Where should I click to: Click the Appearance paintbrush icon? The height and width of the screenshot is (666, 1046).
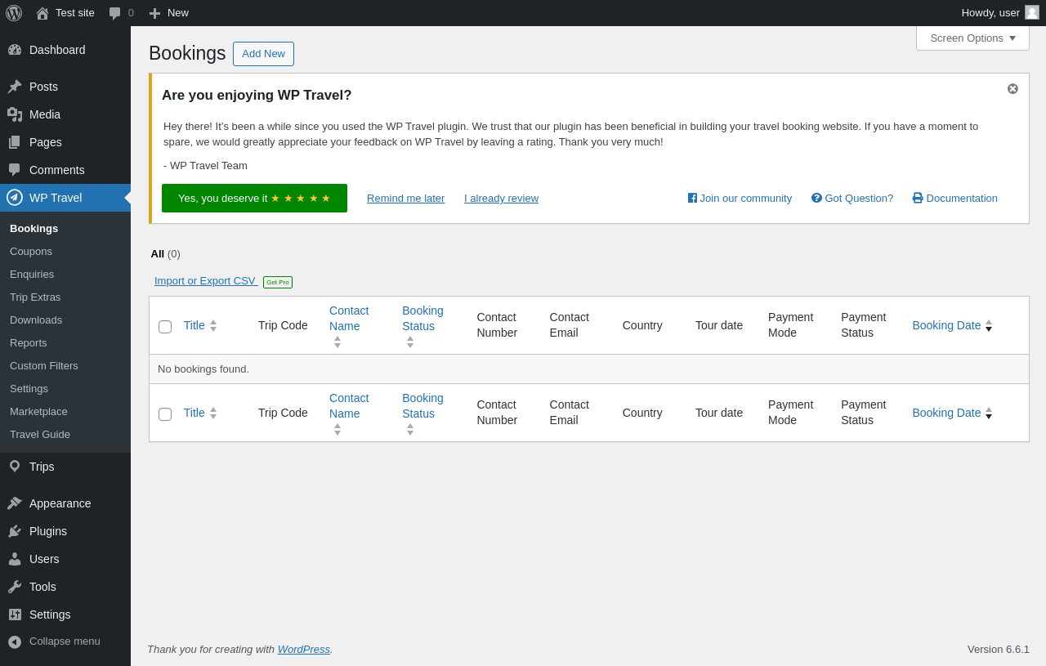click(15, 503)
